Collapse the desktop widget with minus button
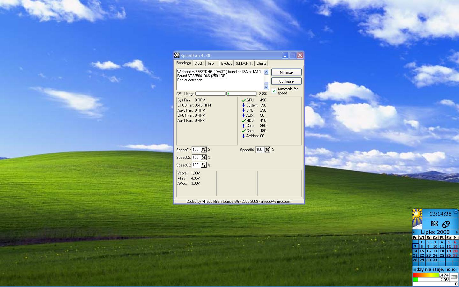 pos(456,212)
